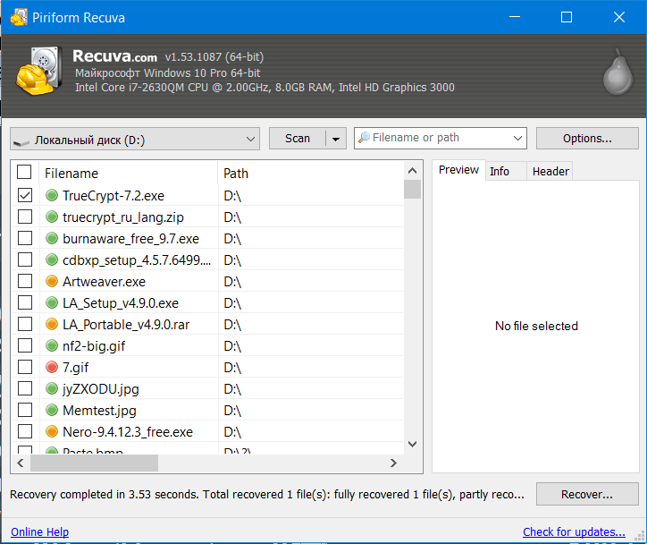This screenshot has height=544, width=647.
Task: Click the green status dot for TrueCrypt-7.2.exe
Action: pyautogui.click(x=52, y=195)
